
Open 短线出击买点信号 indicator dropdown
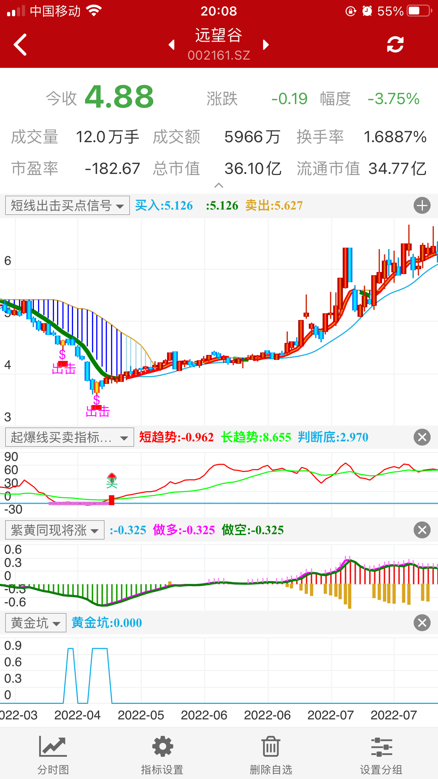[67, 206]
